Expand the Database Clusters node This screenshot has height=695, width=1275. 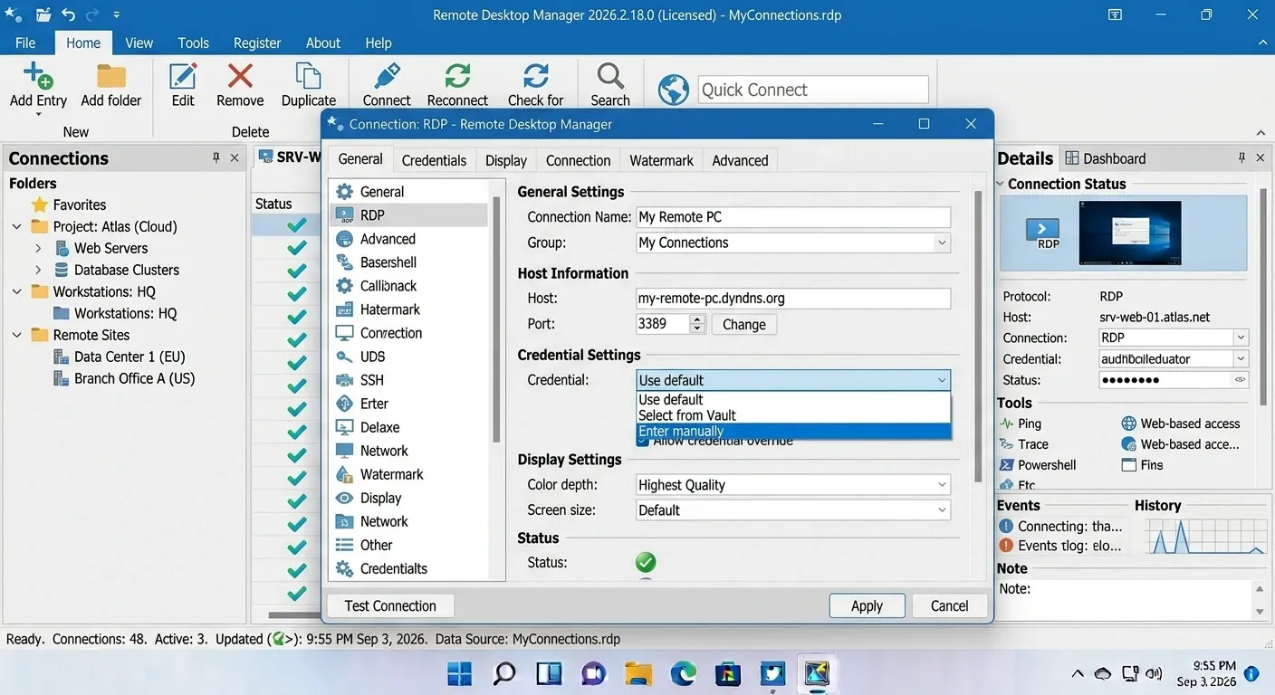click(x=38, y=270)
